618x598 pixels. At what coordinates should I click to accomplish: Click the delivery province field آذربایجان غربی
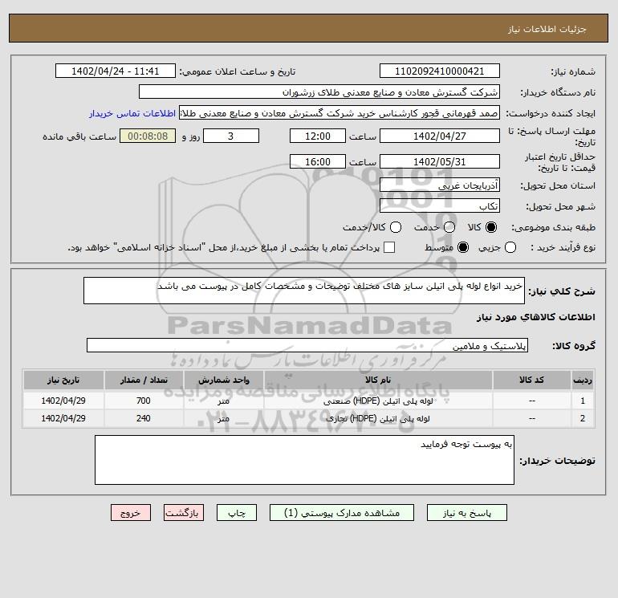(440, 185)
